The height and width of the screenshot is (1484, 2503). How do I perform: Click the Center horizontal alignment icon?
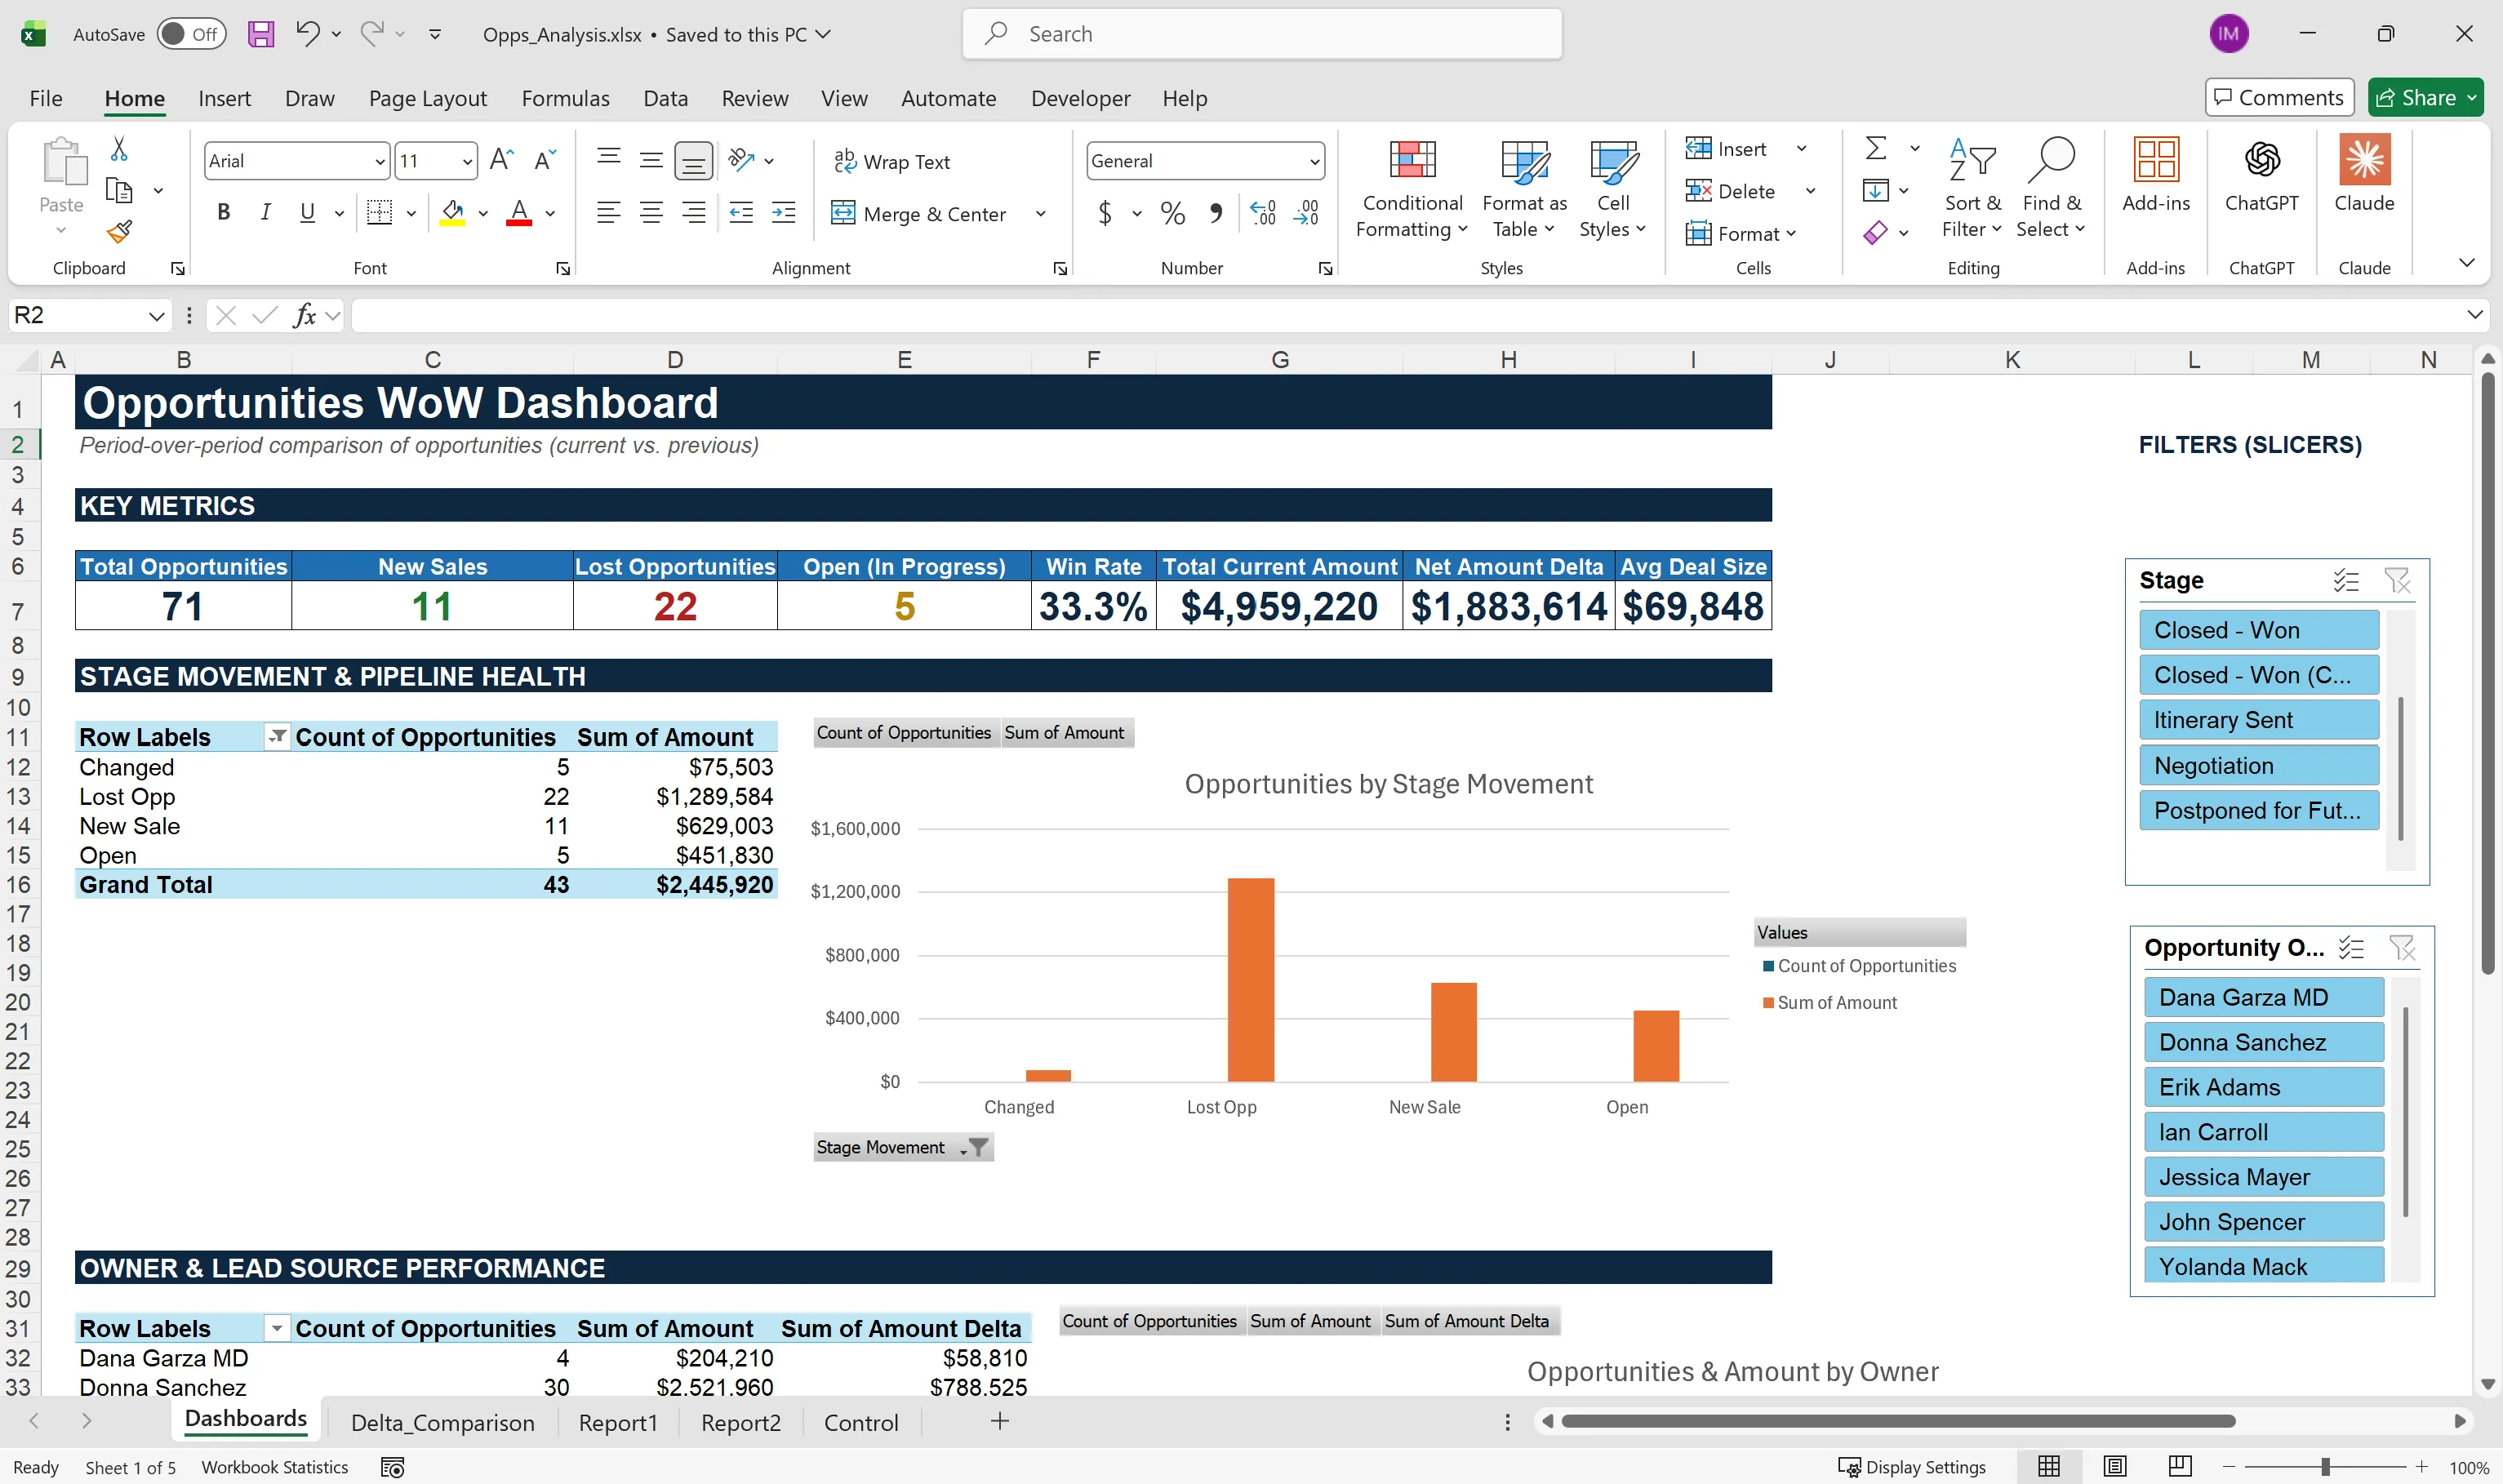click(x=651, y=213)
